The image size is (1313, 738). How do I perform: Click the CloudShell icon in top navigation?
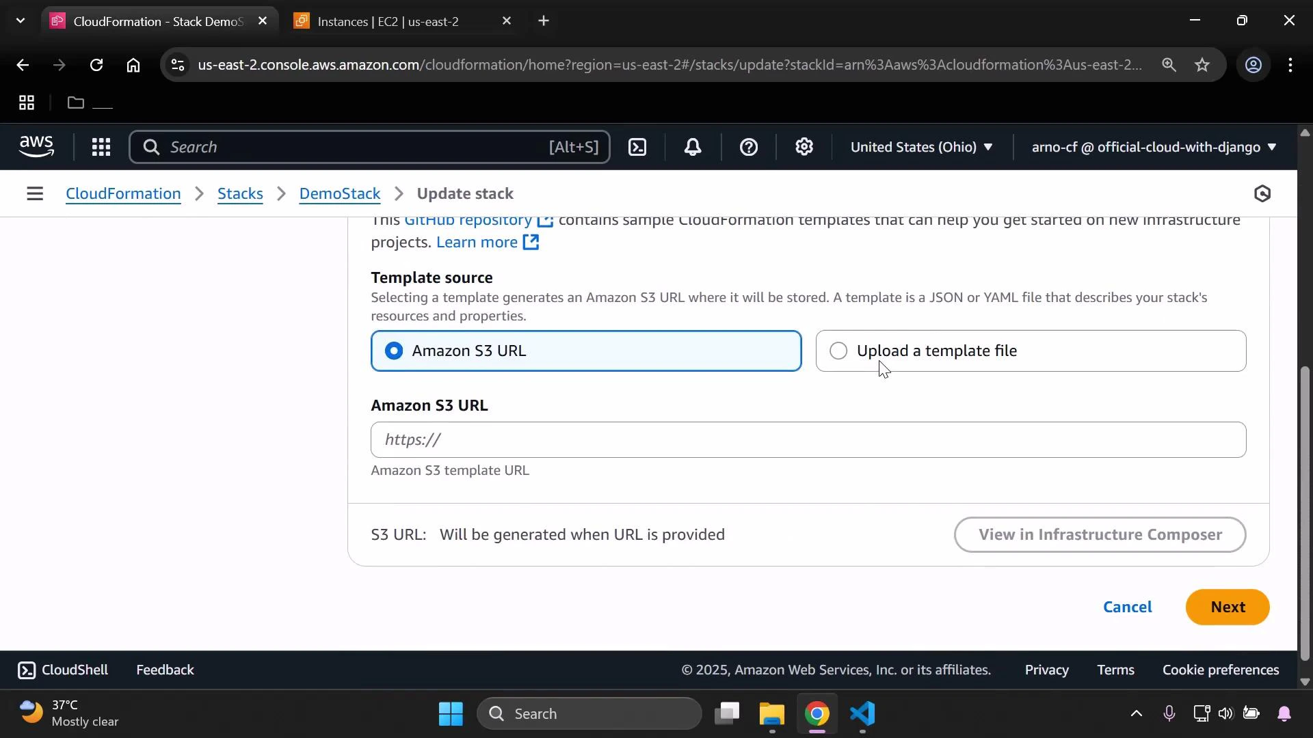coord(637,147)
